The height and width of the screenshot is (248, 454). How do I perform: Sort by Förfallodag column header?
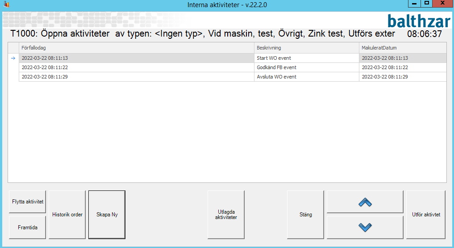point(136,48)
